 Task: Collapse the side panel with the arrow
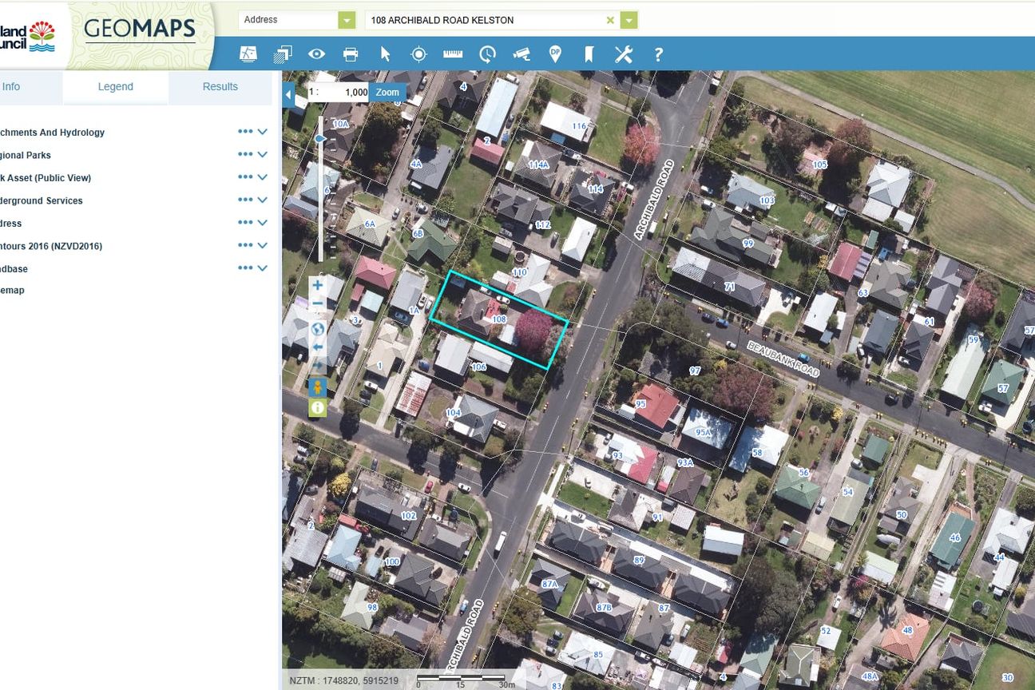click(289, 95)
